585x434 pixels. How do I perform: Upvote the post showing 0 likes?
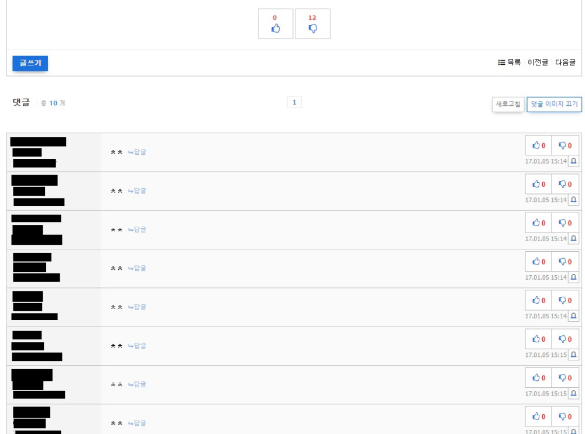click(276, 23)
